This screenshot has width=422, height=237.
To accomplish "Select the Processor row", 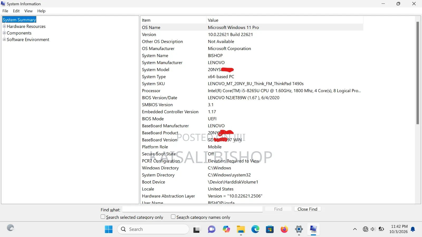I will point(252,91).
